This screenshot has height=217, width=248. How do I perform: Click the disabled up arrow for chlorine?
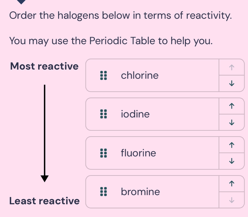pyautogui.click(x=232, y=67)
